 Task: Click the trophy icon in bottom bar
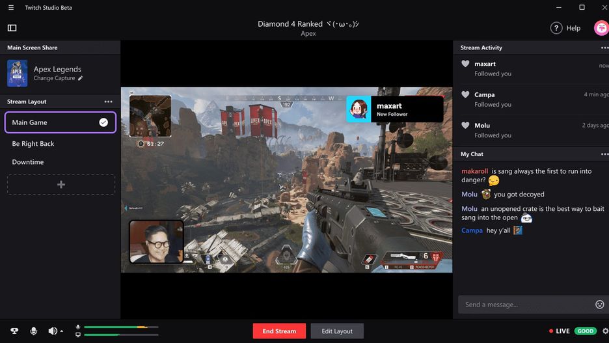pos(14,331)
